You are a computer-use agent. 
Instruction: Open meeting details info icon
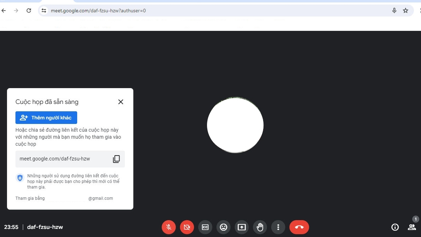click(x=395, y=227)
